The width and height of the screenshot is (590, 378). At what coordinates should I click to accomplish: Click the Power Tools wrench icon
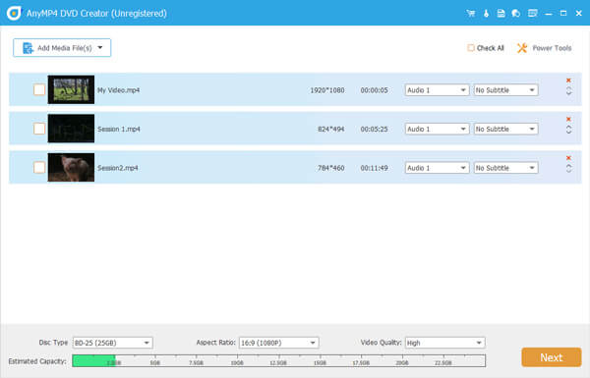click(522, 48)
